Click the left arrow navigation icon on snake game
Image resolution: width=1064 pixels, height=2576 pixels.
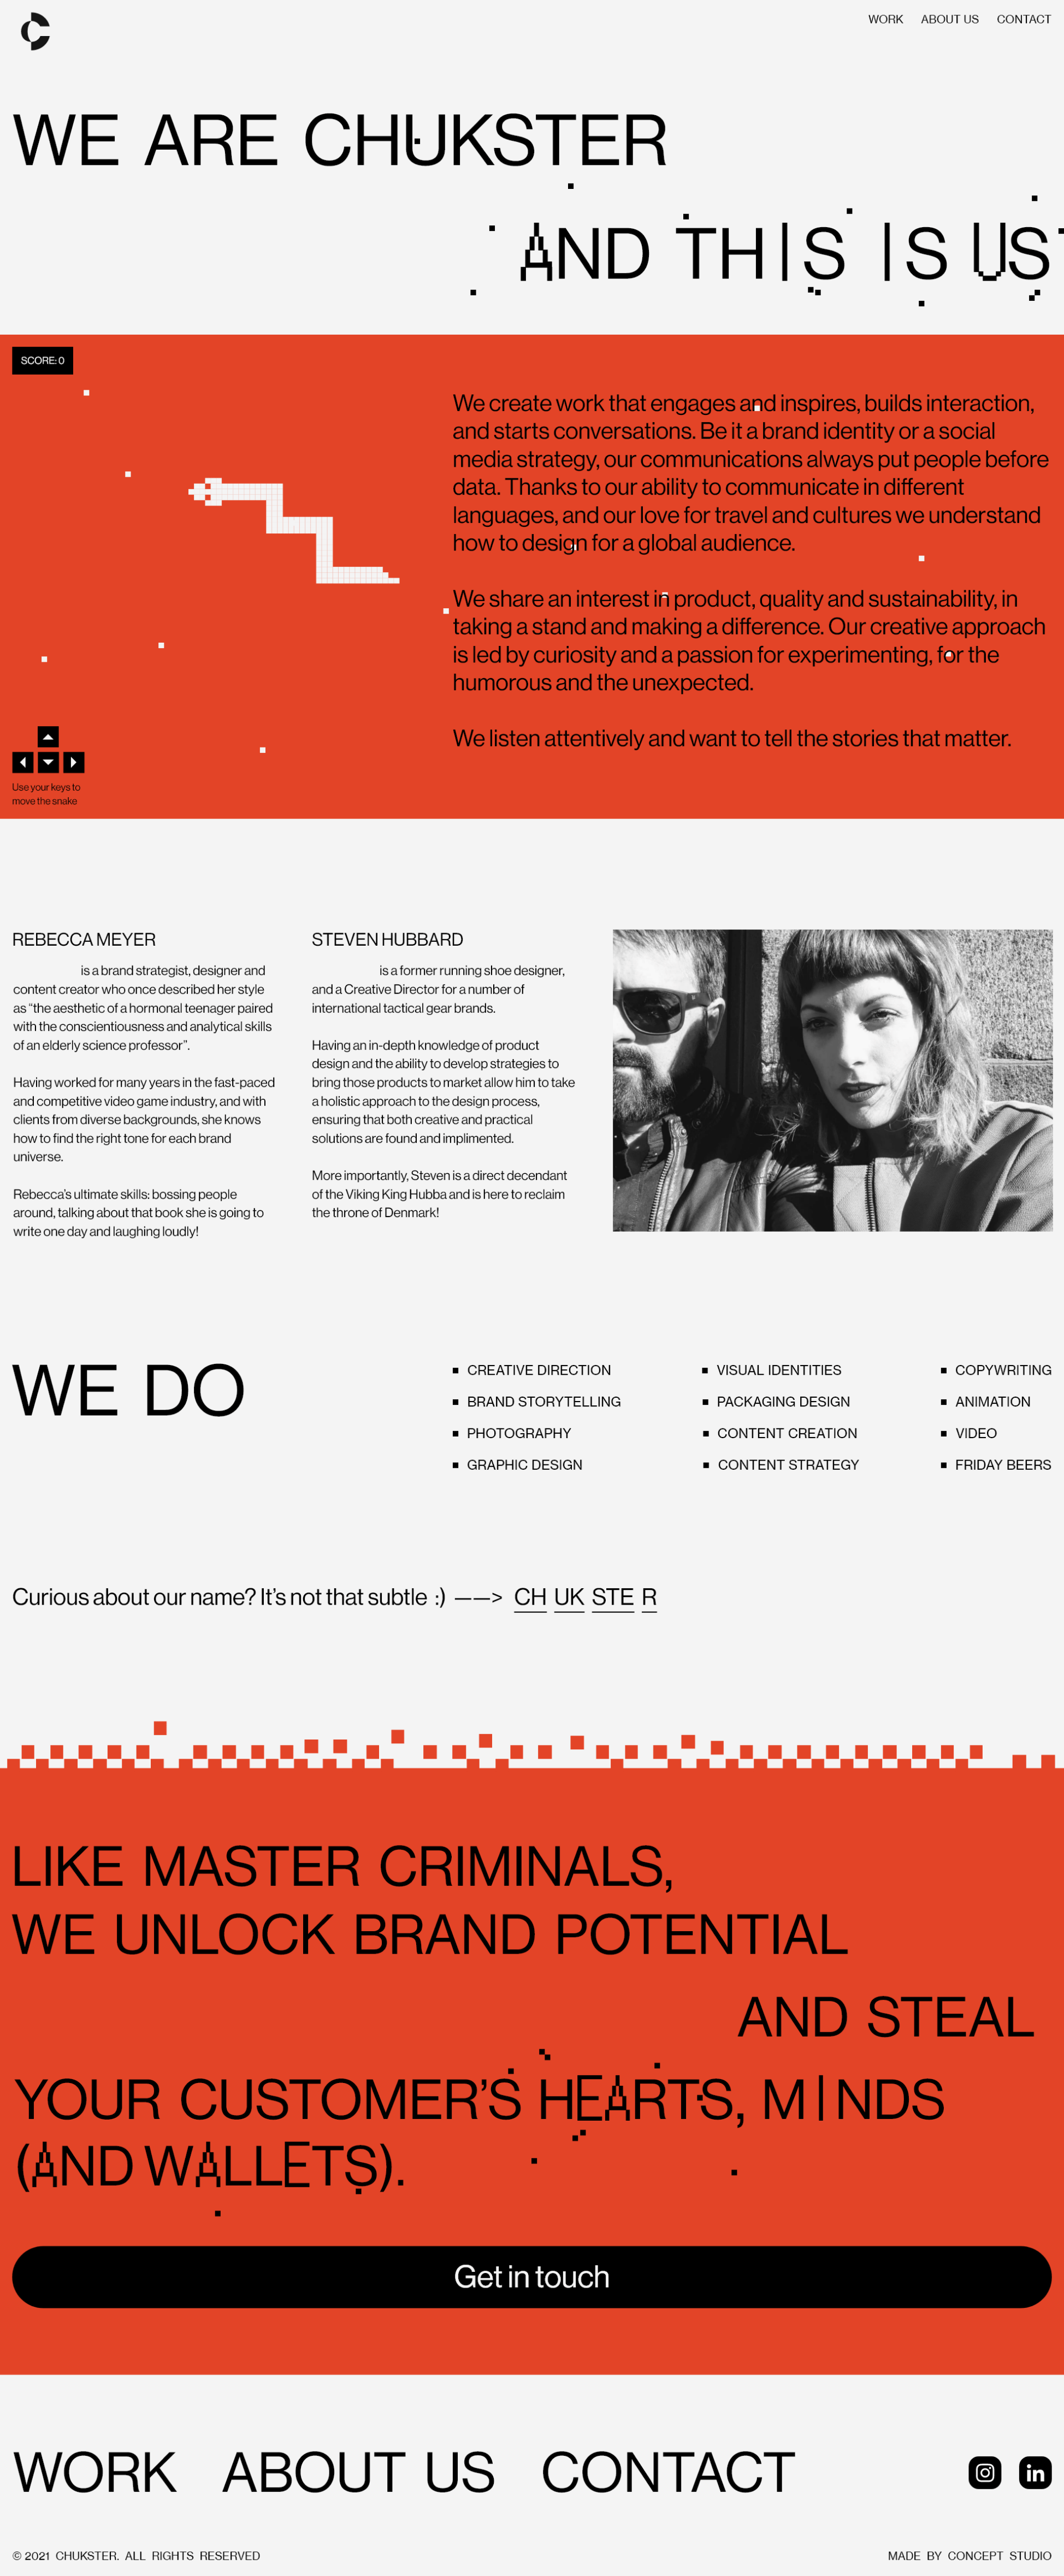21,761
